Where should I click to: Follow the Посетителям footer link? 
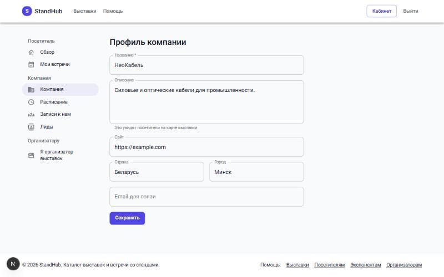pyautogui.click(x=329, y=265)
